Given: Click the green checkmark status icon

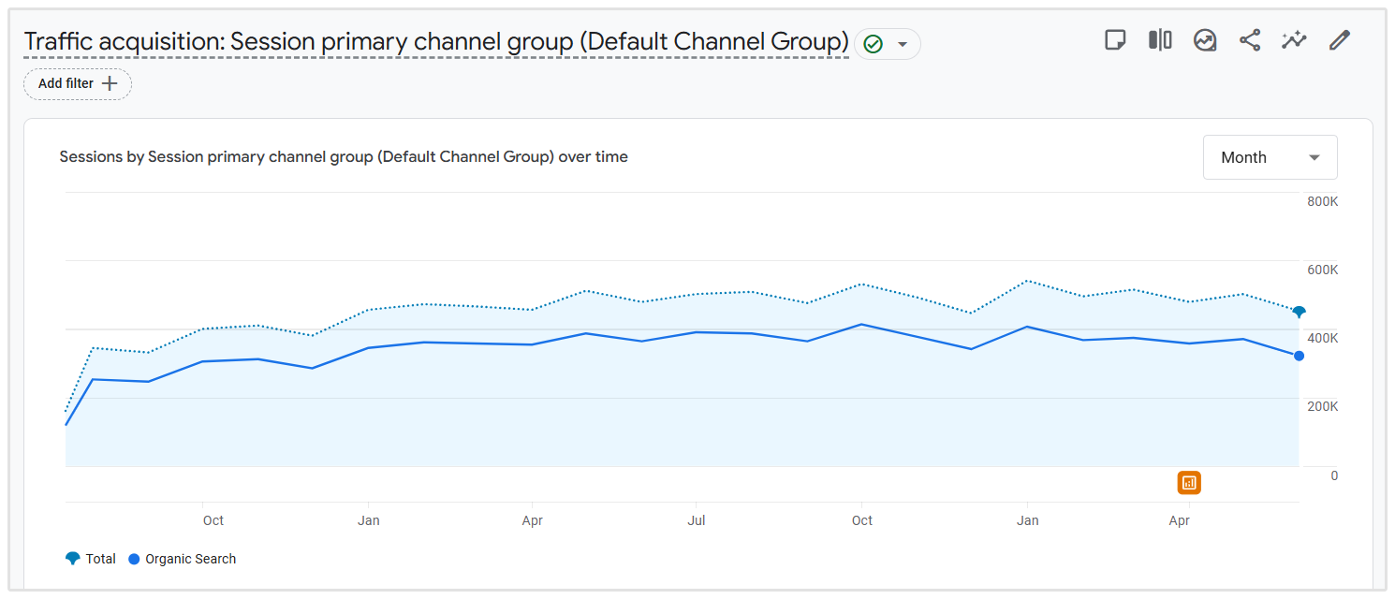Looking at the screenshot, I should pyautogui.click(x=874, y=44).
